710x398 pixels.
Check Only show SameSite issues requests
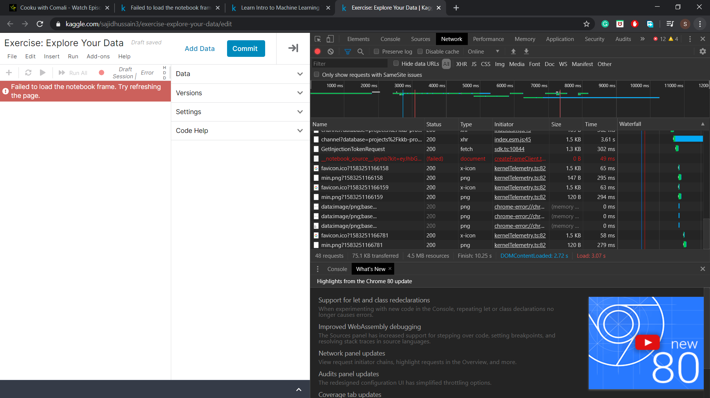317,75
